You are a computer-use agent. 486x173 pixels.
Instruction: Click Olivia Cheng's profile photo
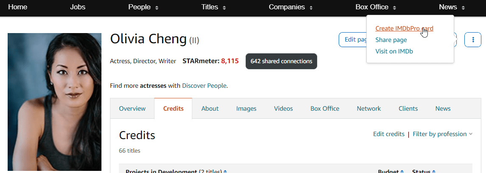[54, 102]
